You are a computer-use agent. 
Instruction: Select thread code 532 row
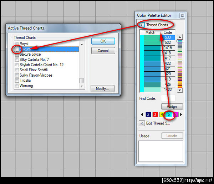tap(158, 42)
